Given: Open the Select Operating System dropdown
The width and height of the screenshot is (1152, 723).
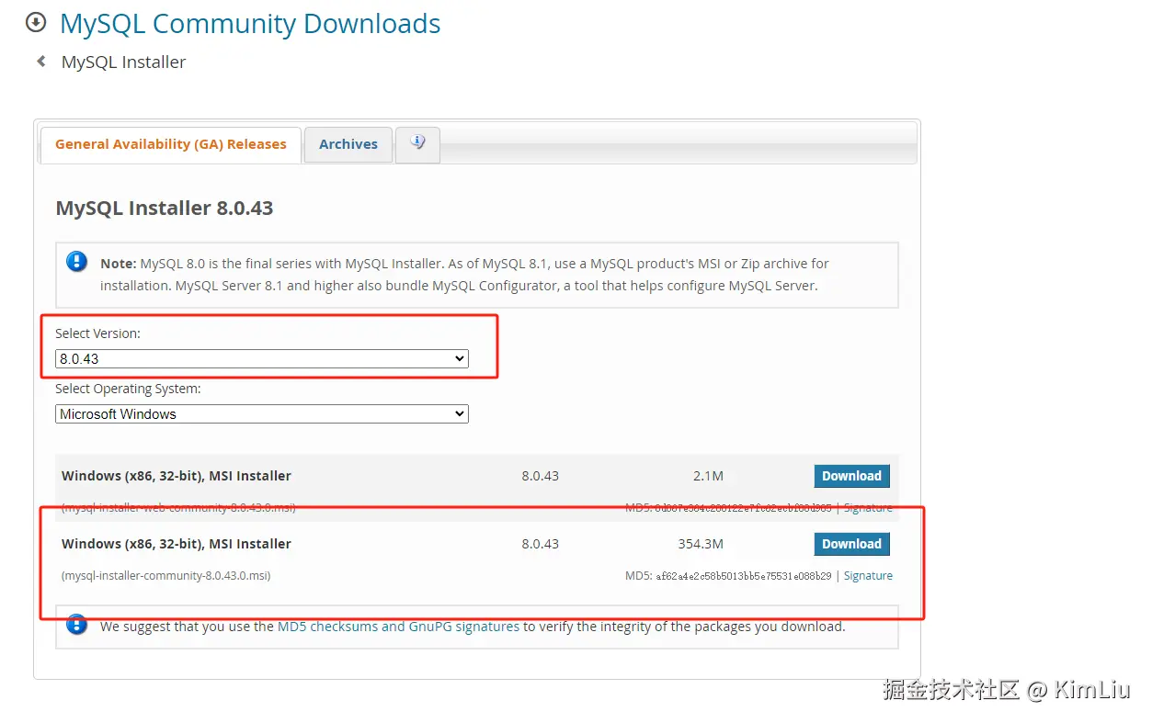Looking at the screenshot, I should click(x=262, y=413).
